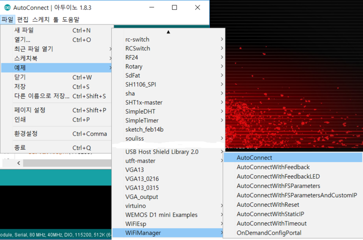Screen dimensions: 363x240
Task: Expand WiFiEsp examples
Action: [168, 224]
